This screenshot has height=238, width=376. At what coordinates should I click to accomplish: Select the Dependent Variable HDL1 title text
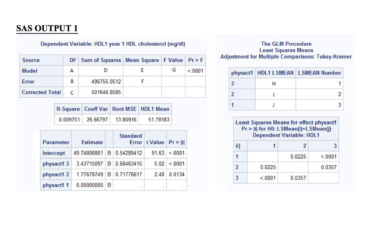coord(113,44)
